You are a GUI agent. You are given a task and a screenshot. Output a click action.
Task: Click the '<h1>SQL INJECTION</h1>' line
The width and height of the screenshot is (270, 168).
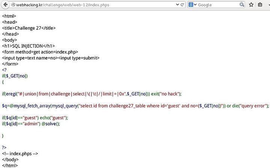click(28, 46)
